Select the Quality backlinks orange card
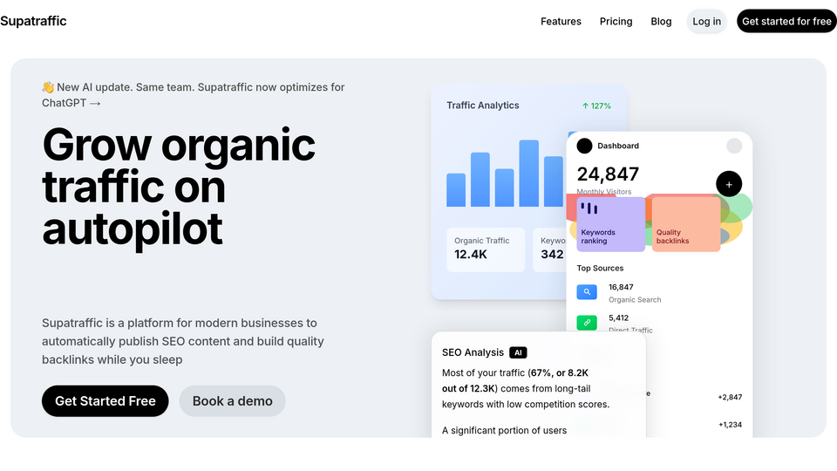The image size is (837, 471). (686, 224)
